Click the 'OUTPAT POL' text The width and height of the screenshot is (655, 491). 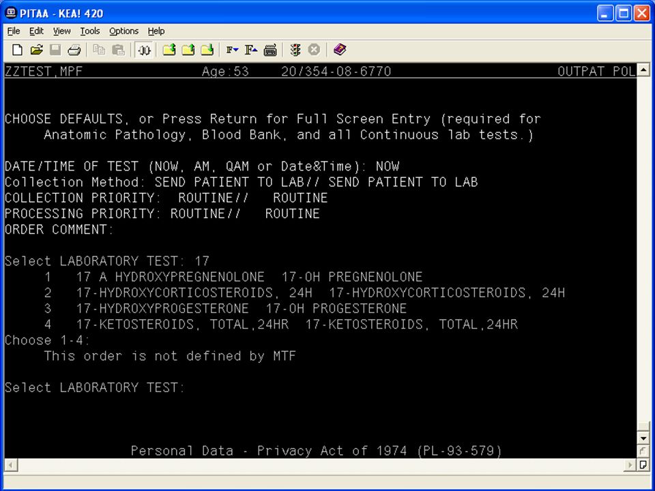click(596, 72)
